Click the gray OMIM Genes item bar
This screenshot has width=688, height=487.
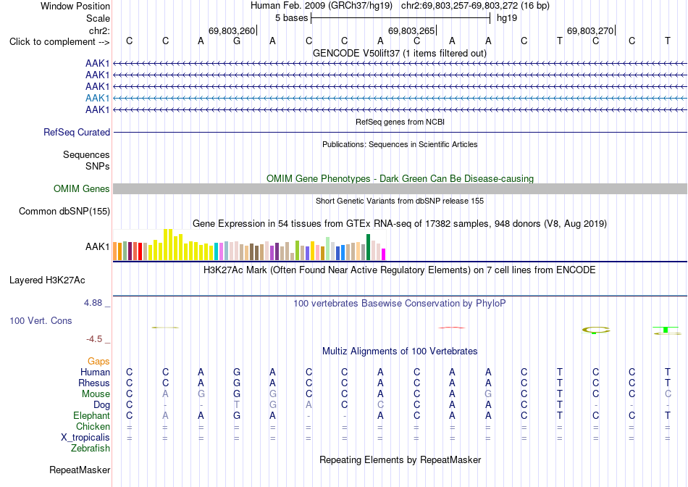click(400, 189)
